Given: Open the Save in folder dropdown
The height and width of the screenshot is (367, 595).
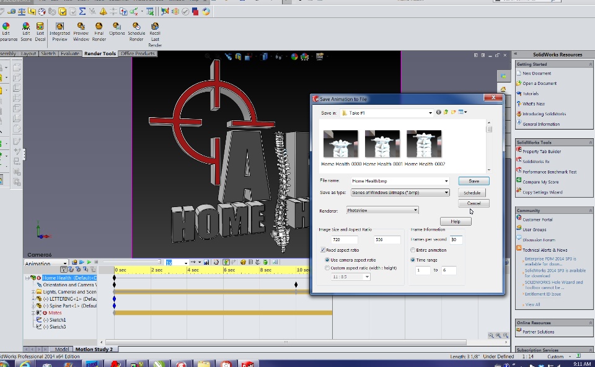Looking at the screenshot, I should [430, 113].
